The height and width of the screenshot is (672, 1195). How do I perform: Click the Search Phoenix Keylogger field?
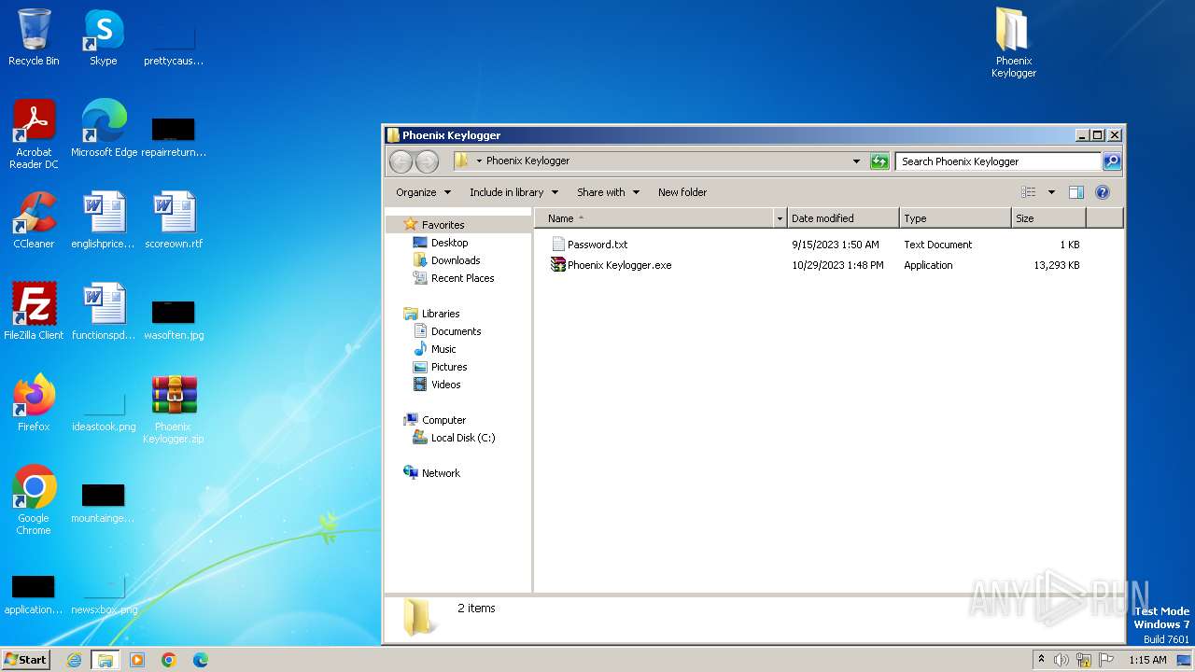coord(998,161)
